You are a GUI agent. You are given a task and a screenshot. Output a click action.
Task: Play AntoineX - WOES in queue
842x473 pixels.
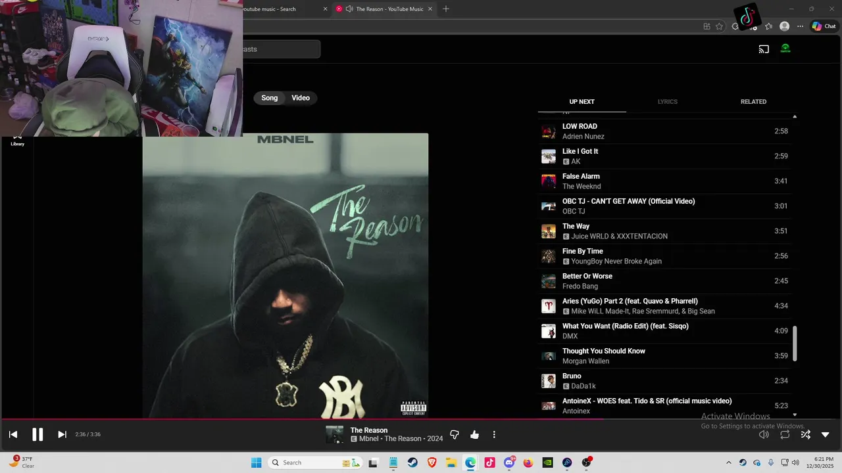click(x=664, y=406)
